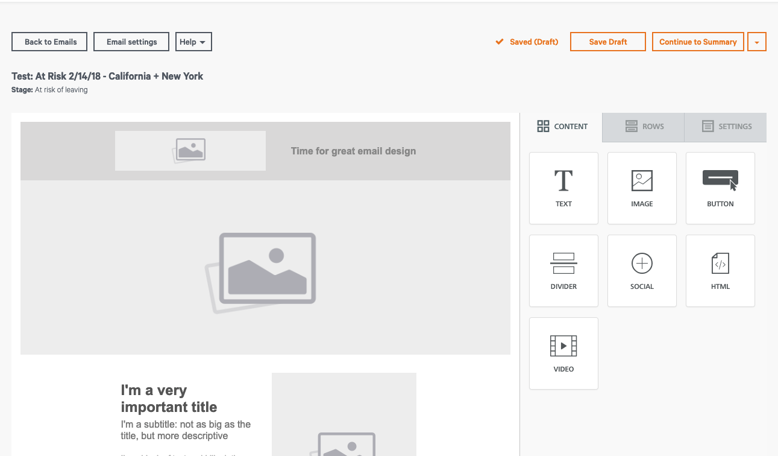
Task: Select the Image content block
Action: coord(642,188)
